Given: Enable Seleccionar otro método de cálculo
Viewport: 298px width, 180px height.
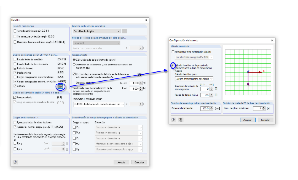Looking at the screenshot, I should 173,52.
